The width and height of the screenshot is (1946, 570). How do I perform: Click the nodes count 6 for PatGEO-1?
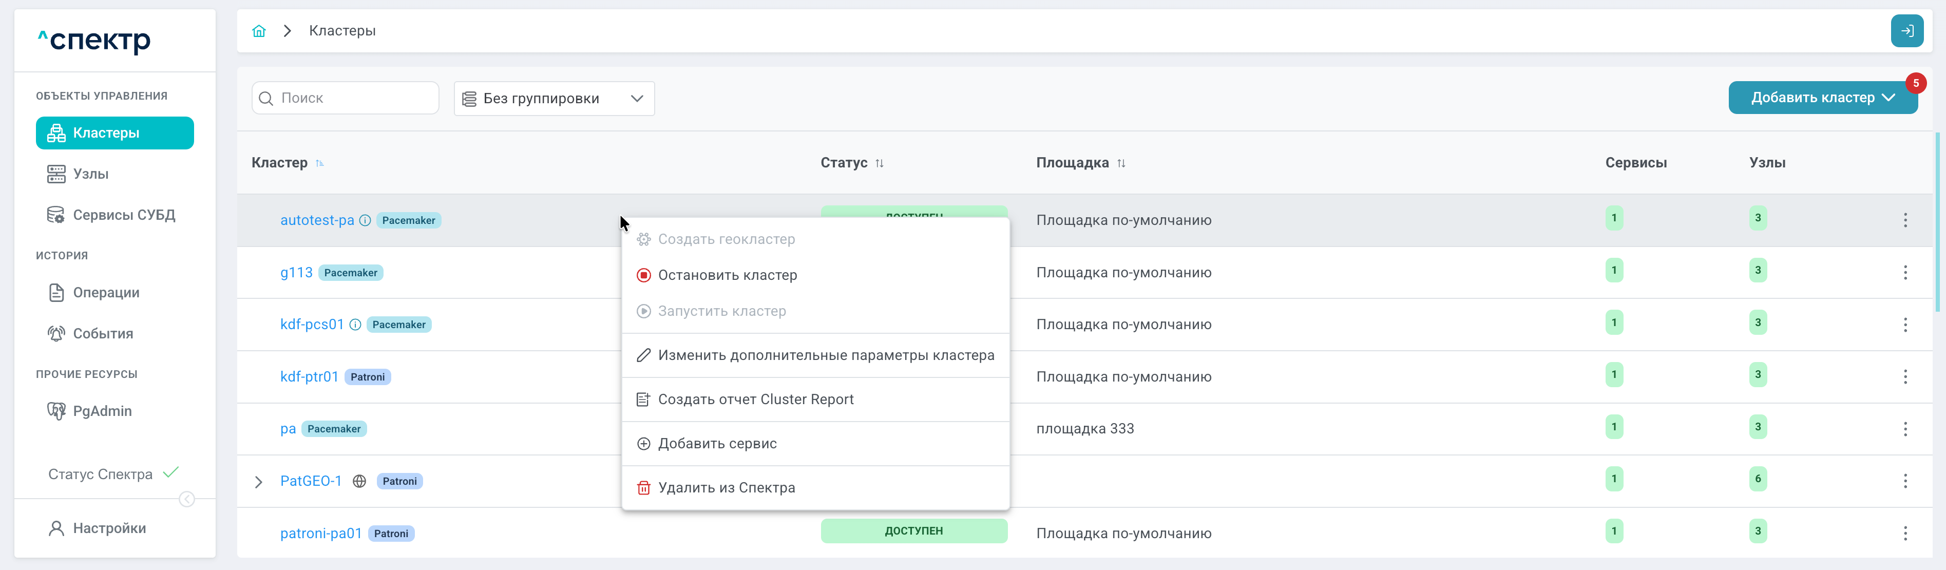(x=1758, y=479)
